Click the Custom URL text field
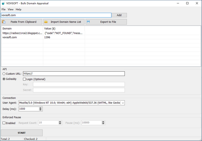Image resolution: width=202 pixels, height=141 pixels. coord(74,74)
